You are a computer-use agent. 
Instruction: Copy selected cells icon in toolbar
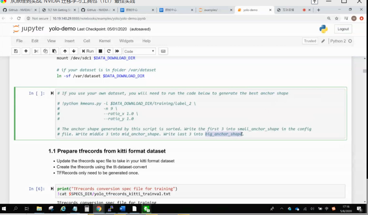pos(45,51)
